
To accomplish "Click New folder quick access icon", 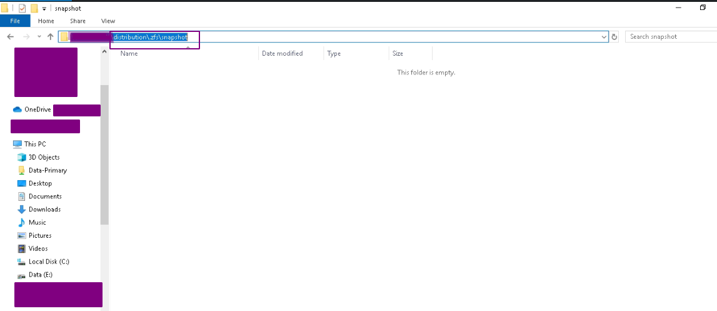I will point(34,8).
